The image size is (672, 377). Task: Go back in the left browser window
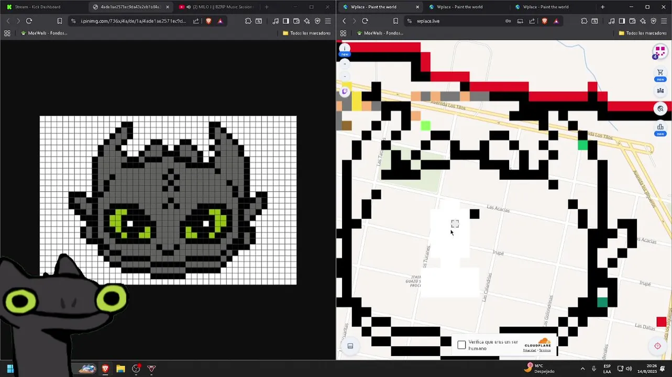[8, 21]
